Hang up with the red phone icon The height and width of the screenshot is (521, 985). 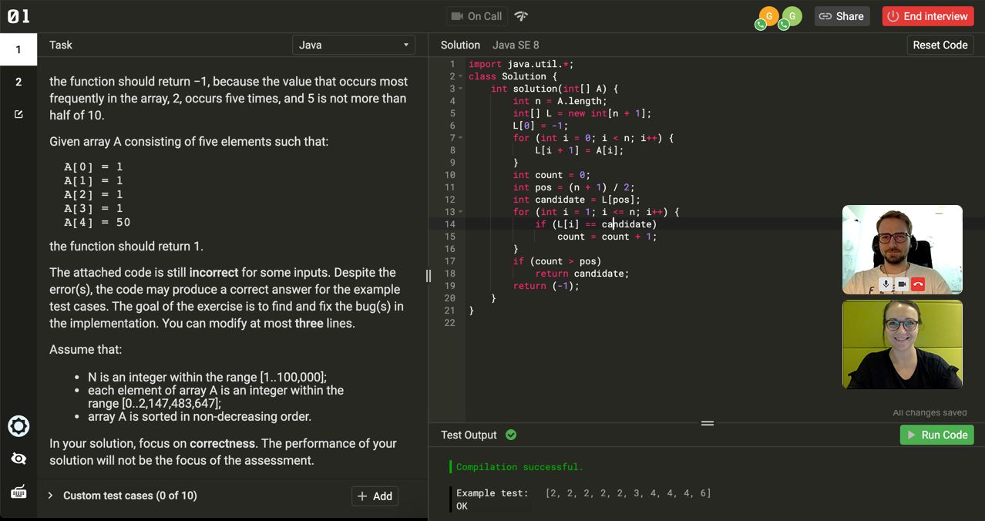pyautogui.click(x=917, y=284)
